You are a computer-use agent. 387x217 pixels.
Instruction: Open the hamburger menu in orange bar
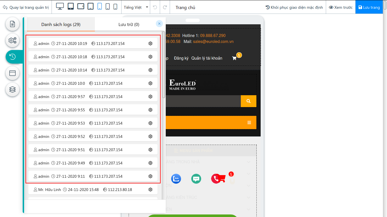pyautogui.click(x=249, y=122)
